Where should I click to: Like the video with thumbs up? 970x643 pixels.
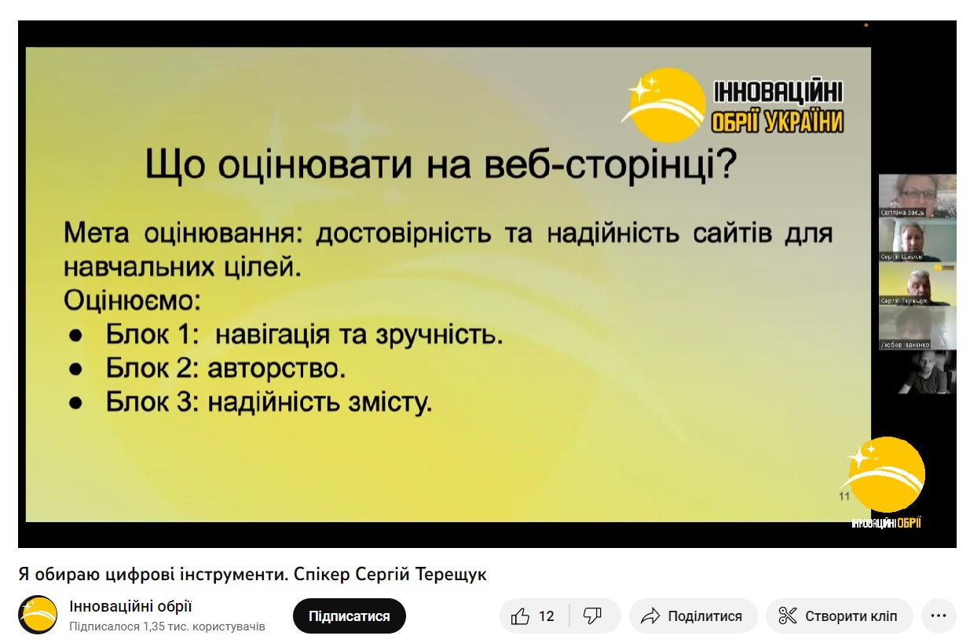(x=534, y=616)
